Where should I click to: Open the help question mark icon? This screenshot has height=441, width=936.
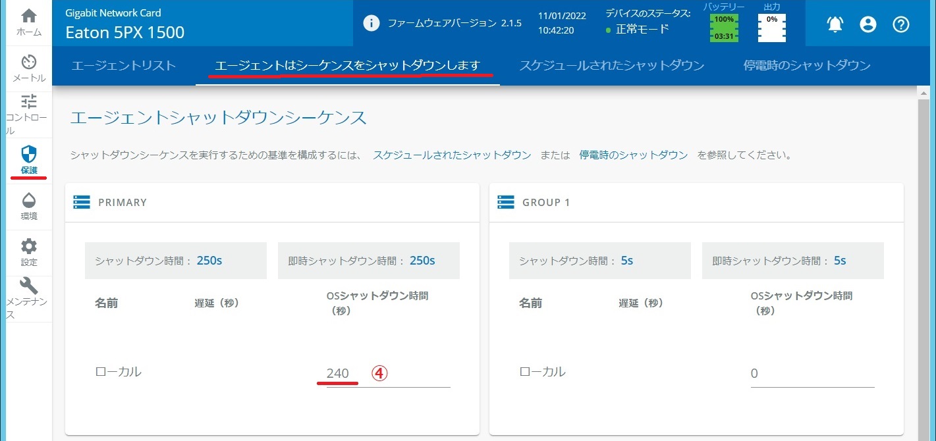pyautogui.click(x=901, y=24)
